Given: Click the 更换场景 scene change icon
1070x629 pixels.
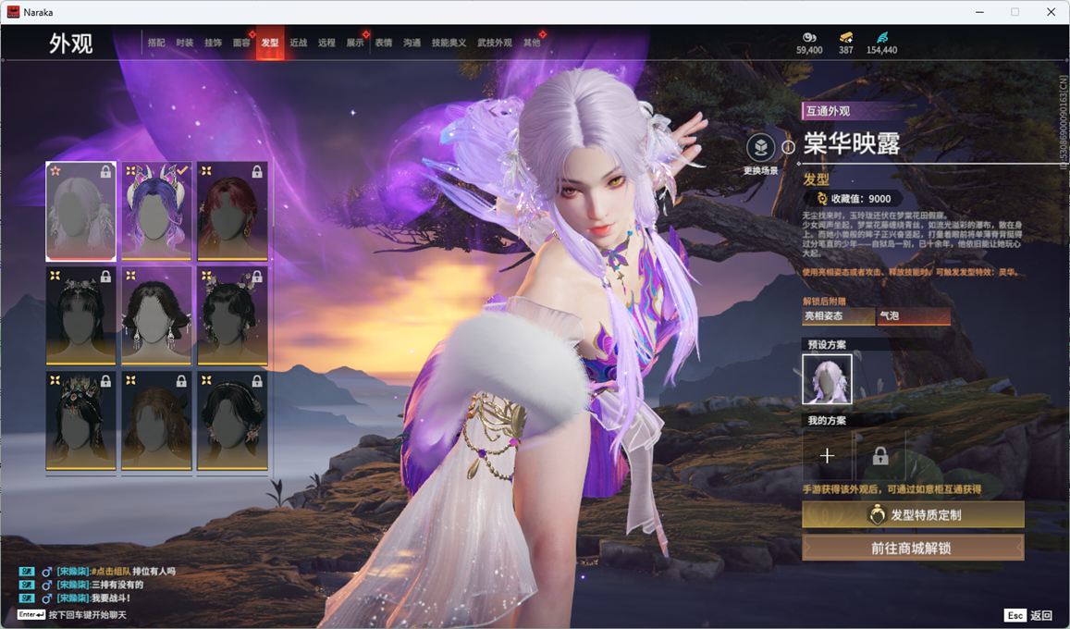Looking at the screenshot, I should coord(761,147).
